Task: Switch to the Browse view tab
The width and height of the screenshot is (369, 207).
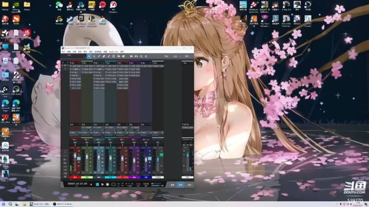Action: coord(189,185)
